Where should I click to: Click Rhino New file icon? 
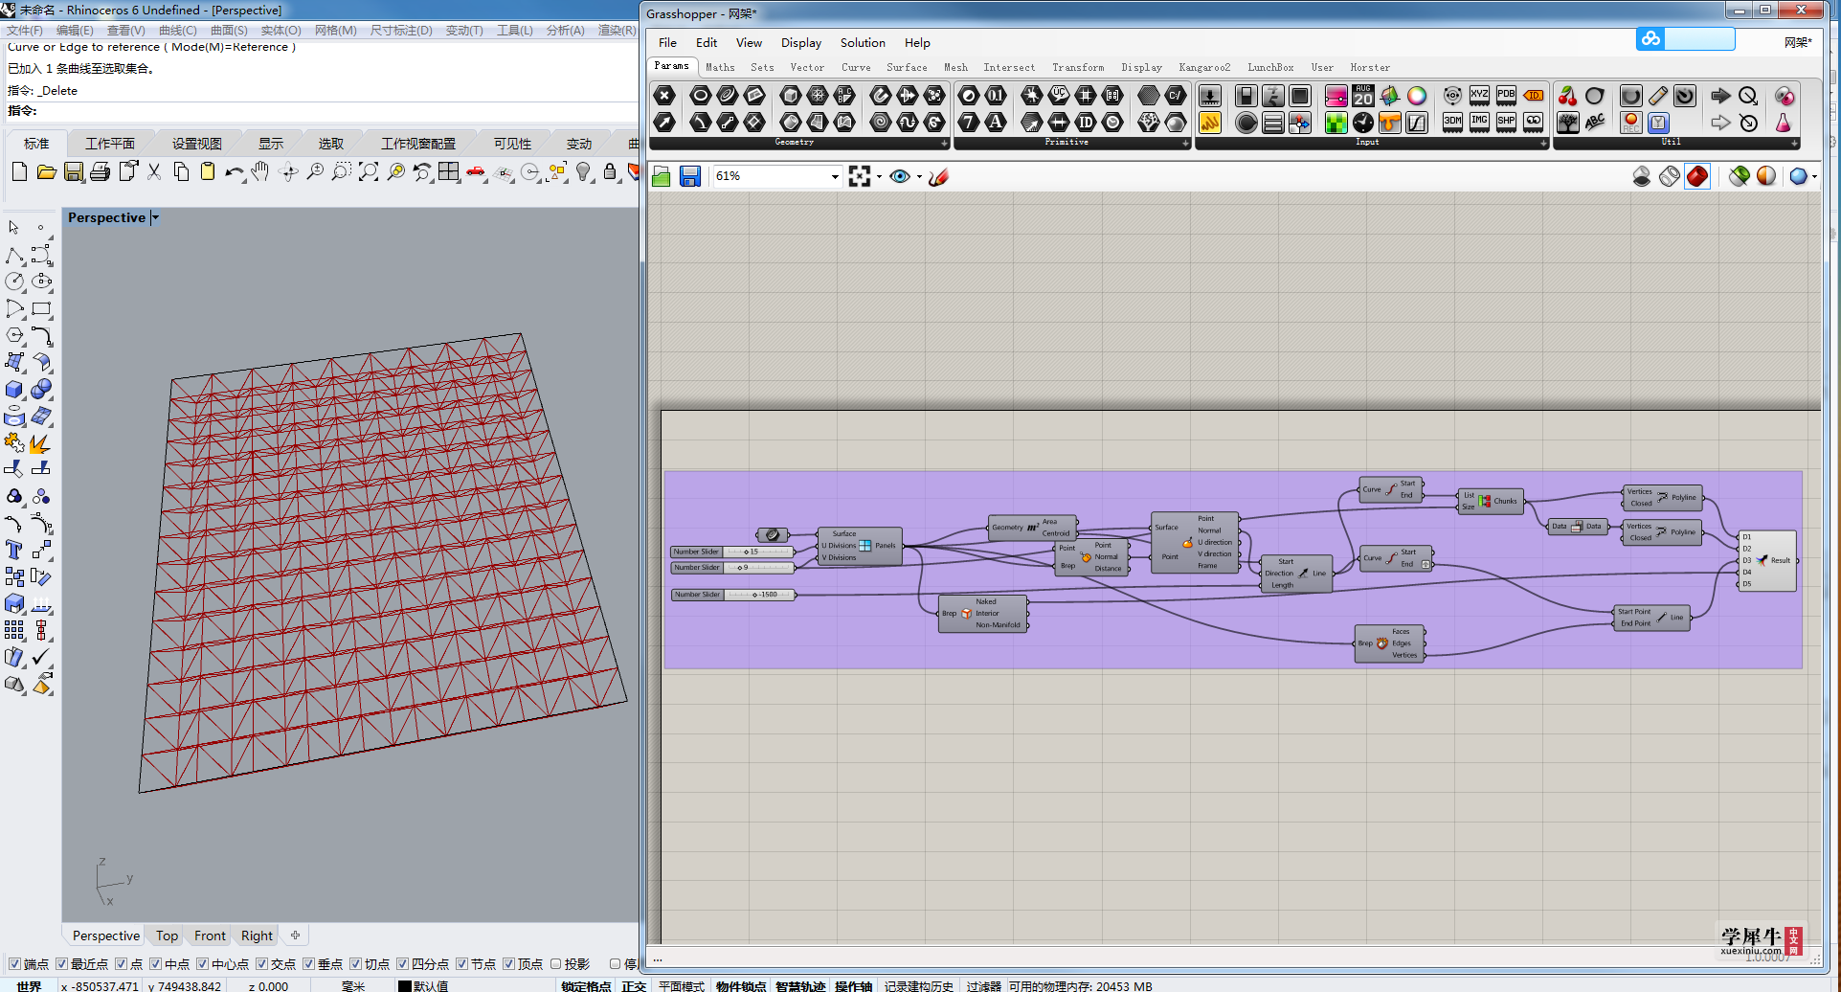click(19, 171)
